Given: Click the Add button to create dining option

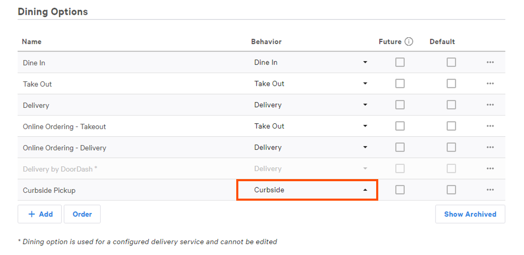Looking at the screenshot, I should [x=39, y=214].
